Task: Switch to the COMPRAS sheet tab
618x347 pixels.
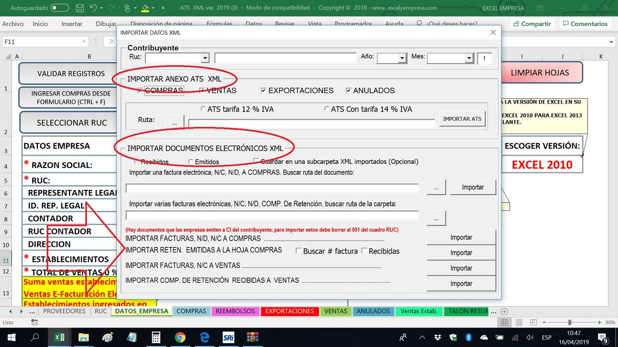Action: pyautogui.click(x=191, y=311)
